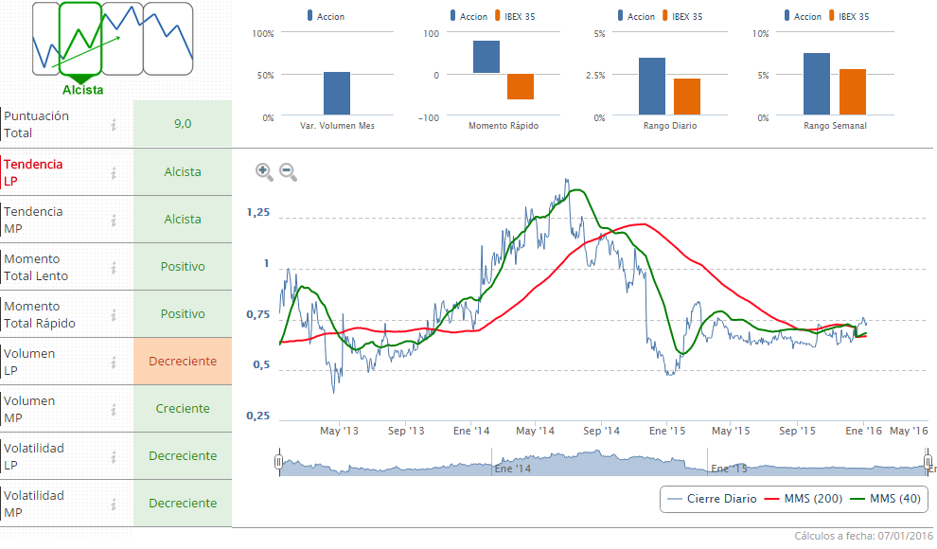Open info icon for Puntuación Total
Screen dimensions: 937x549
(x=114, y=124)
